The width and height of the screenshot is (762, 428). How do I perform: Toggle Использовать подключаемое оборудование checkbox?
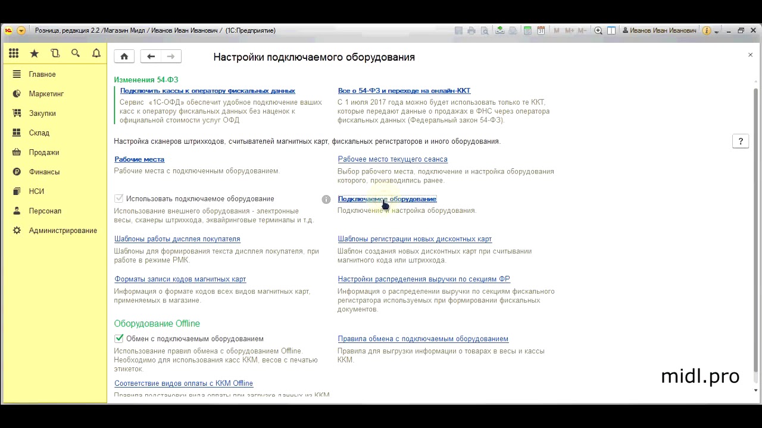tap(119, 199)
